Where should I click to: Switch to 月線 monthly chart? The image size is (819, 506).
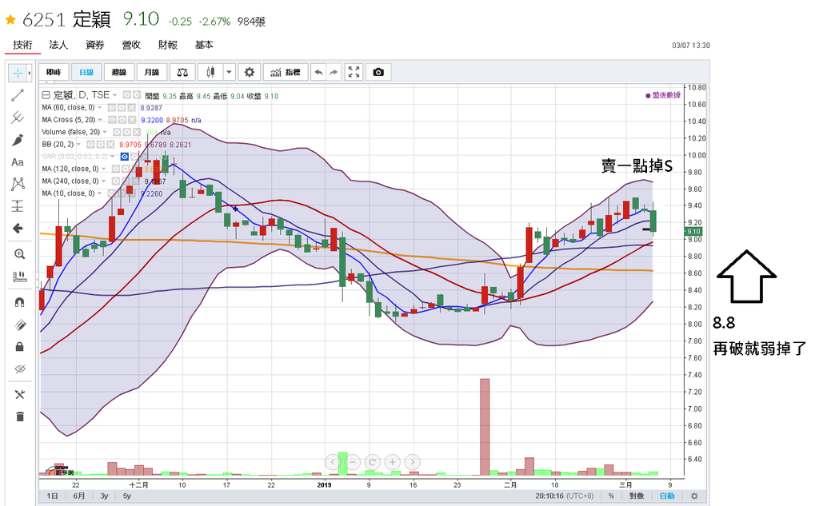tap(151, 72)
